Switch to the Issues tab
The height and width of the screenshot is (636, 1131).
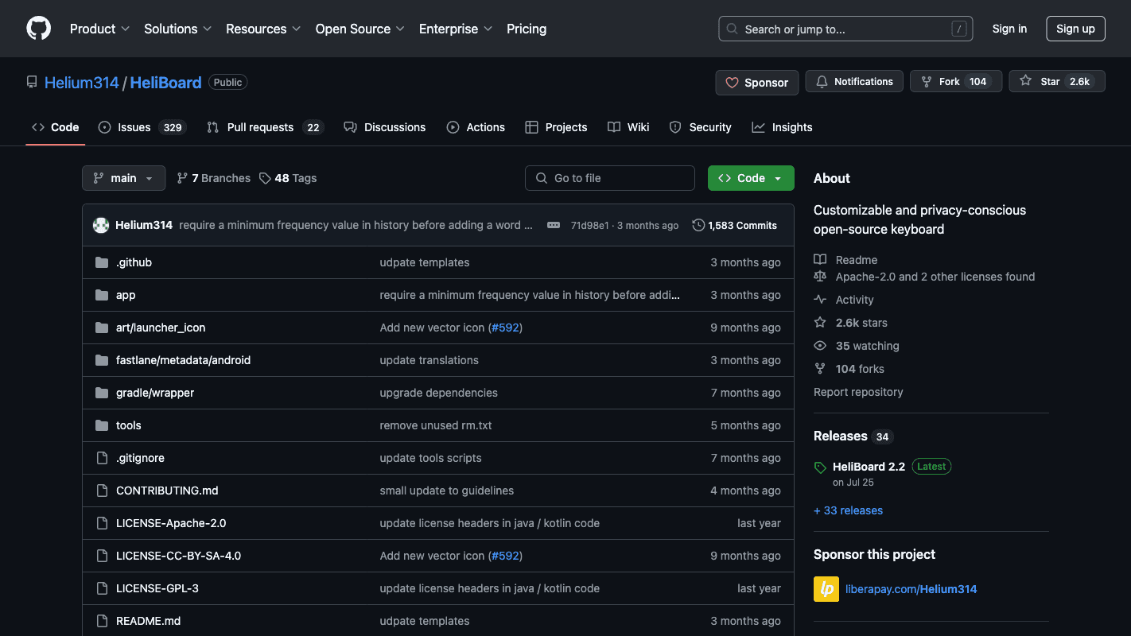pos(142,127)
